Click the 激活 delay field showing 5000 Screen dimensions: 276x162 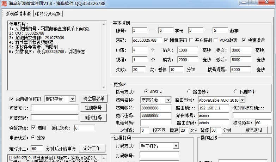241,60
